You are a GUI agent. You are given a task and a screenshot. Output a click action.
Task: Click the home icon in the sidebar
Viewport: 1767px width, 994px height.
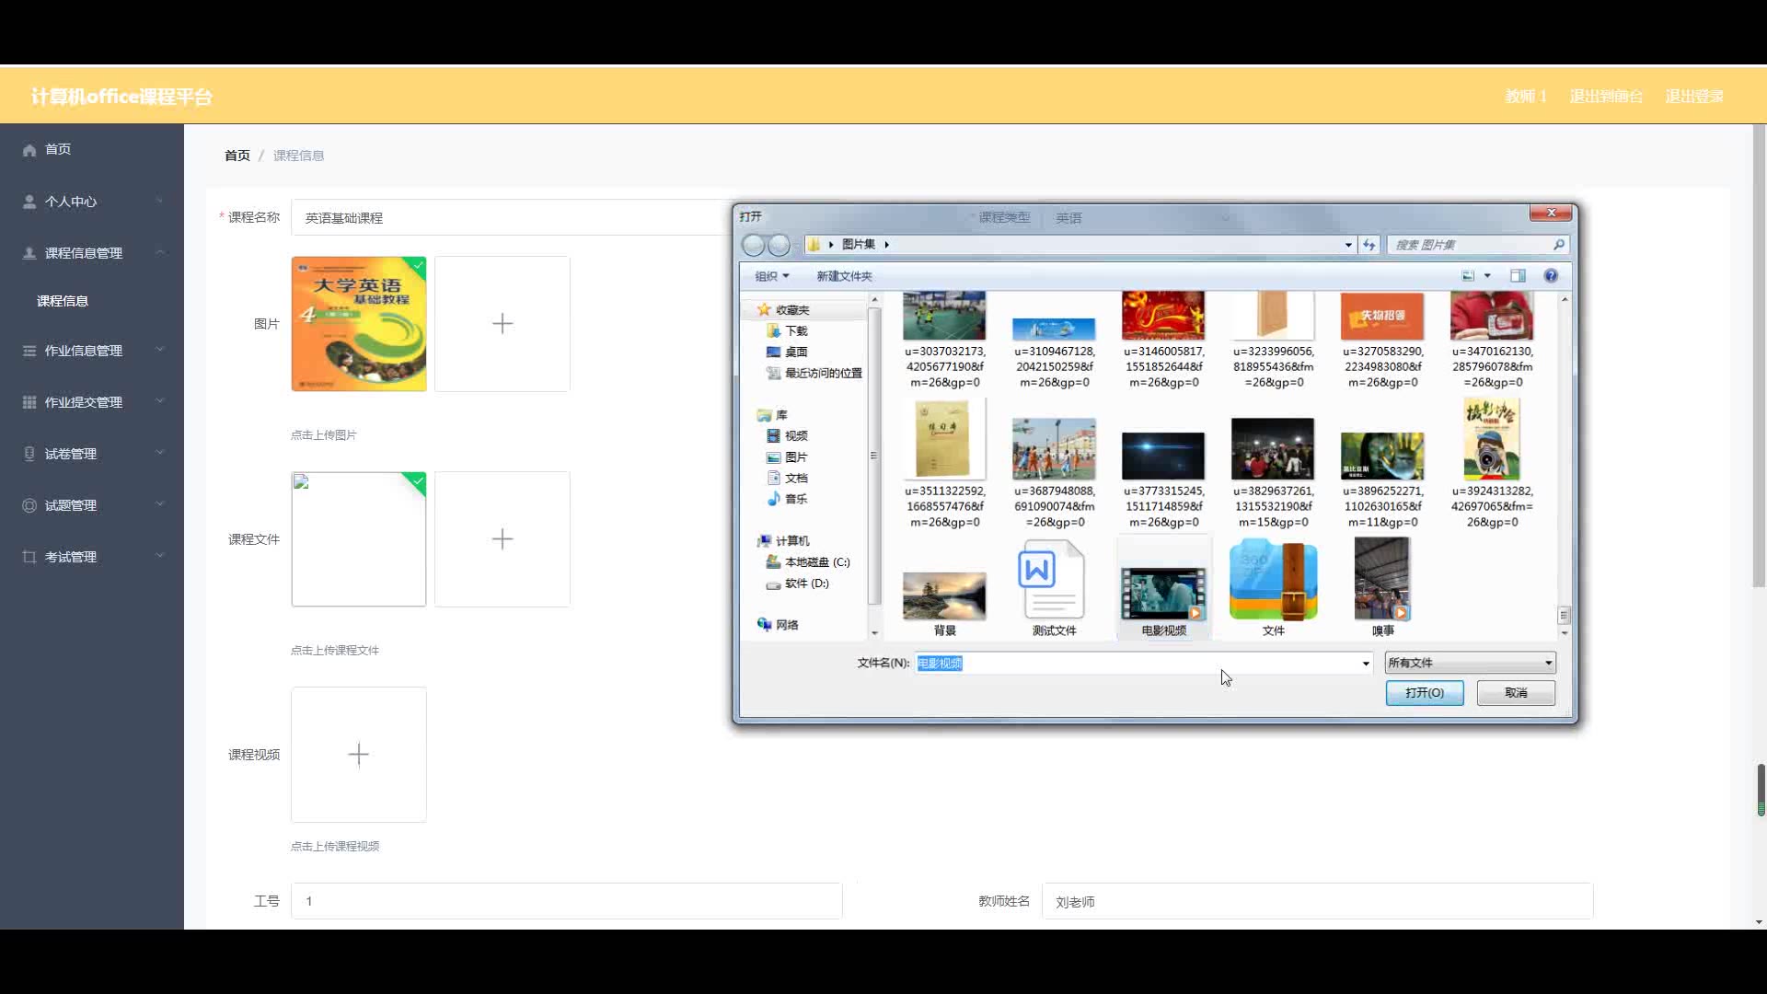[29, 149]
